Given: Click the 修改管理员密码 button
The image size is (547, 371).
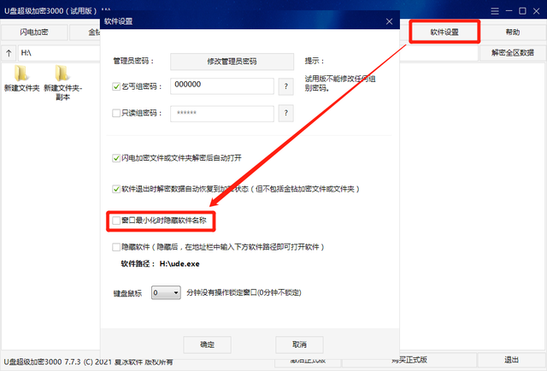Looking at the screenshot, I should [x=232, y=62].
